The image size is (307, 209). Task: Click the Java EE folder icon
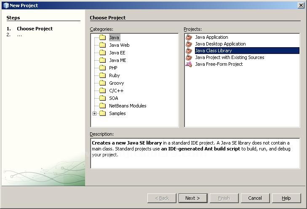[x=102, y=53]
